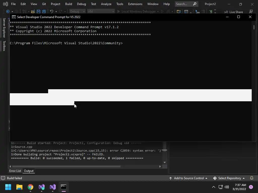Open the Extensions menu
258x193 pixels.
point(135,4)
